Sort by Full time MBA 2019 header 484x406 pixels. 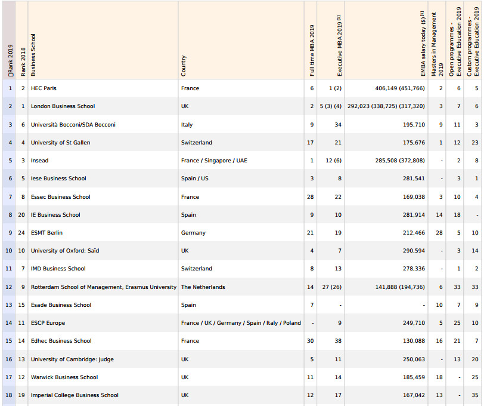click(311, 40)
